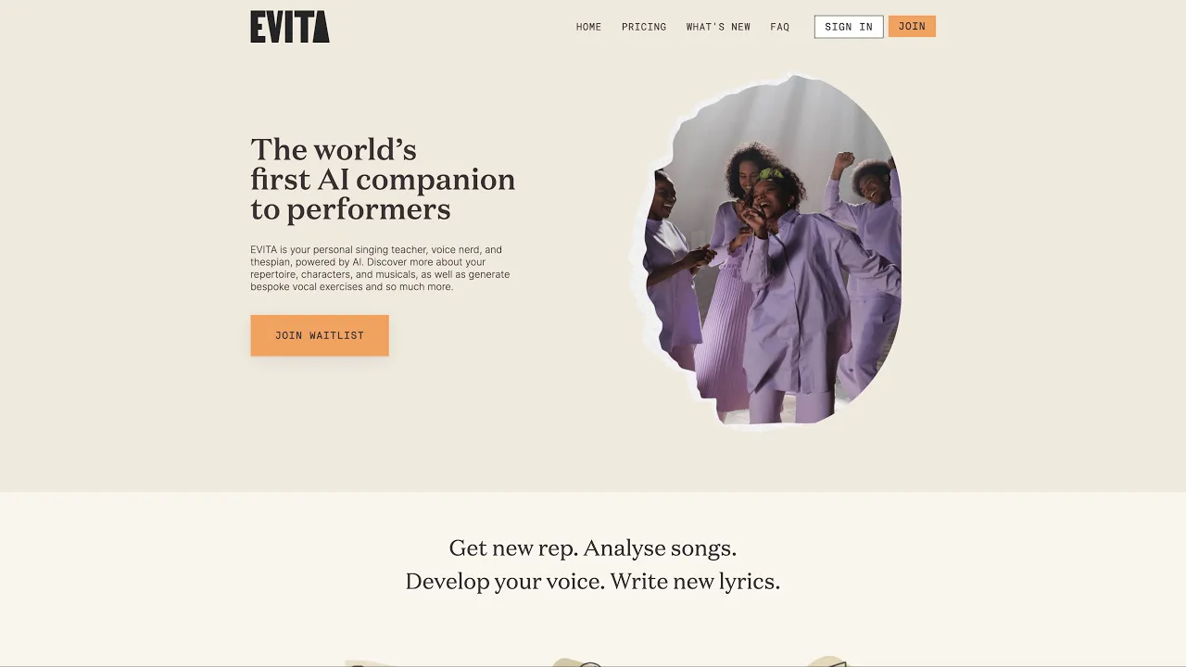Image resolution: width=1186 pixels, height=667 pixels.
Task: Click the EVITA logo
Action: (x=290, y=27)
